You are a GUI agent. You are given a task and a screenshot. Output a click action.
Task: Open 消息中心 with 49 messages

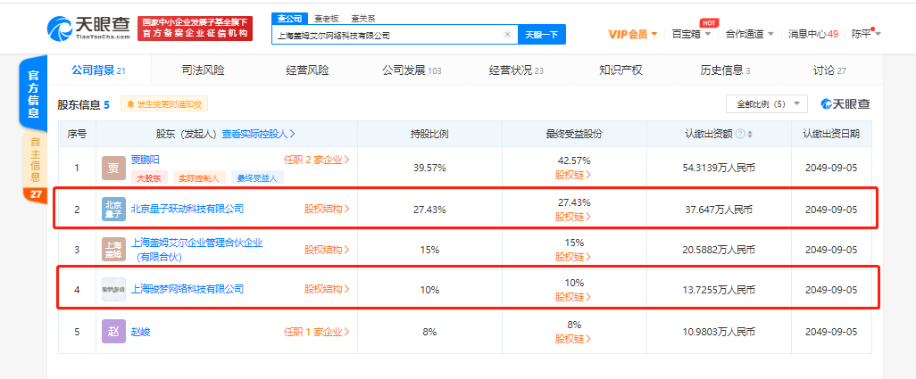pos(813,34)
